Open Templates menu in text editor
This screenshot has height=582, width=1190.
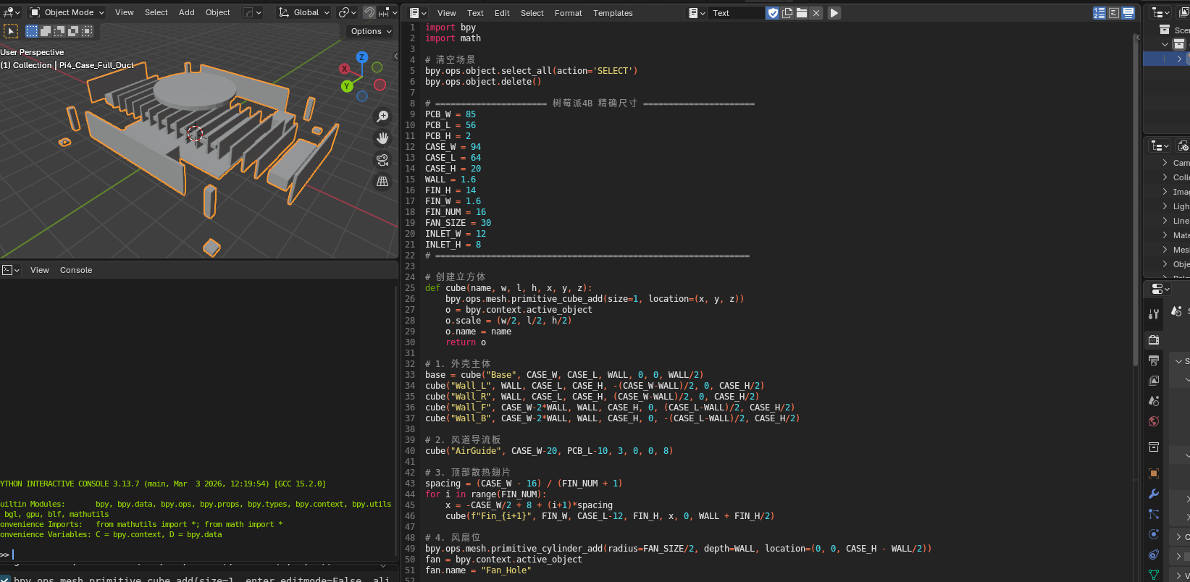[x=613, y=13]
